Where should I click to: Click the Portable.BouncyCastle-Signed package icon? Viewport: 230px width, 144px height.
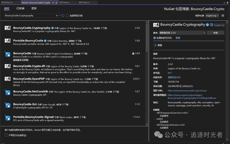8,118
